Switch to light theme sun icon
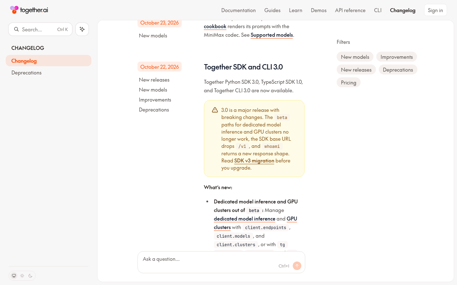This screenshot has width=457, height=285. pos(22,276)
